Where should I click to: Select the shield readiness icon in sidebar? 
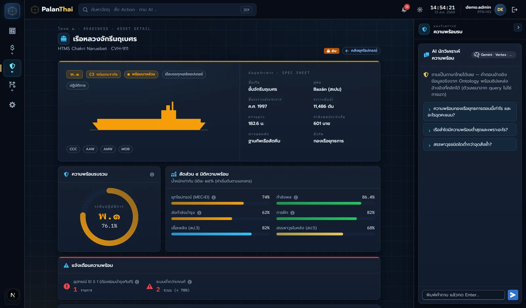(x=12, y=68)
